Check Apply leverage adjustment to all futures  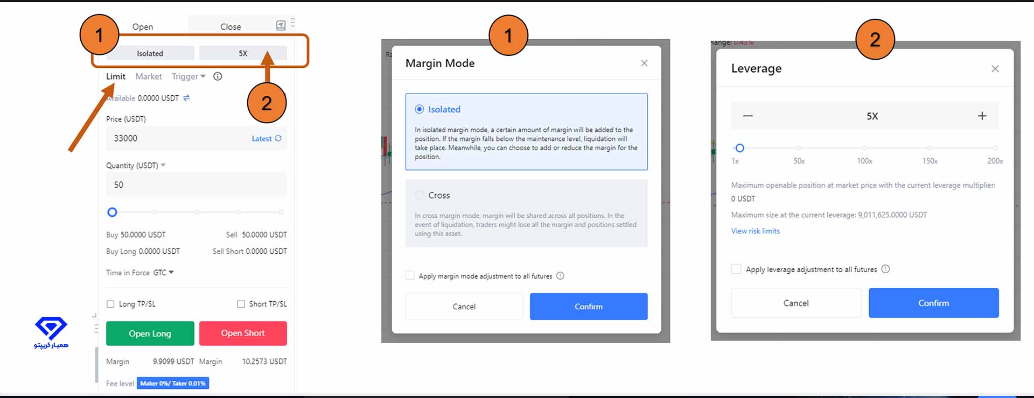tap(736, 269)
